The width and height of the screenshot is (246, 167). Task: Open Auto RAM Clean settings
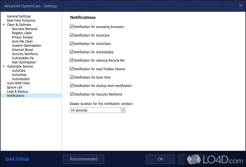pos(18,83)
